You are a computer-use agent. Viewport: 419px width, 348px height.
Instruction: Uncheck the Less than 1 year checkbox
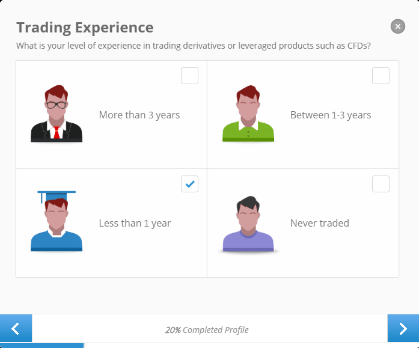189,184
